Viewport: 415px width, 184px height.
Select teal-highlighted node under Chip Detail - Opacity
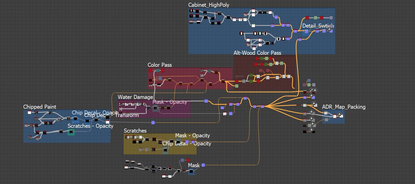click(x=165, y=150)
